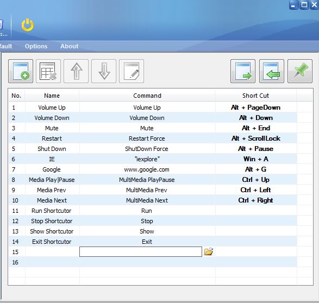This screenshot has height=303, width=319.
Task: Click the browse folder icon in row 15
Action: click(209, 251)
